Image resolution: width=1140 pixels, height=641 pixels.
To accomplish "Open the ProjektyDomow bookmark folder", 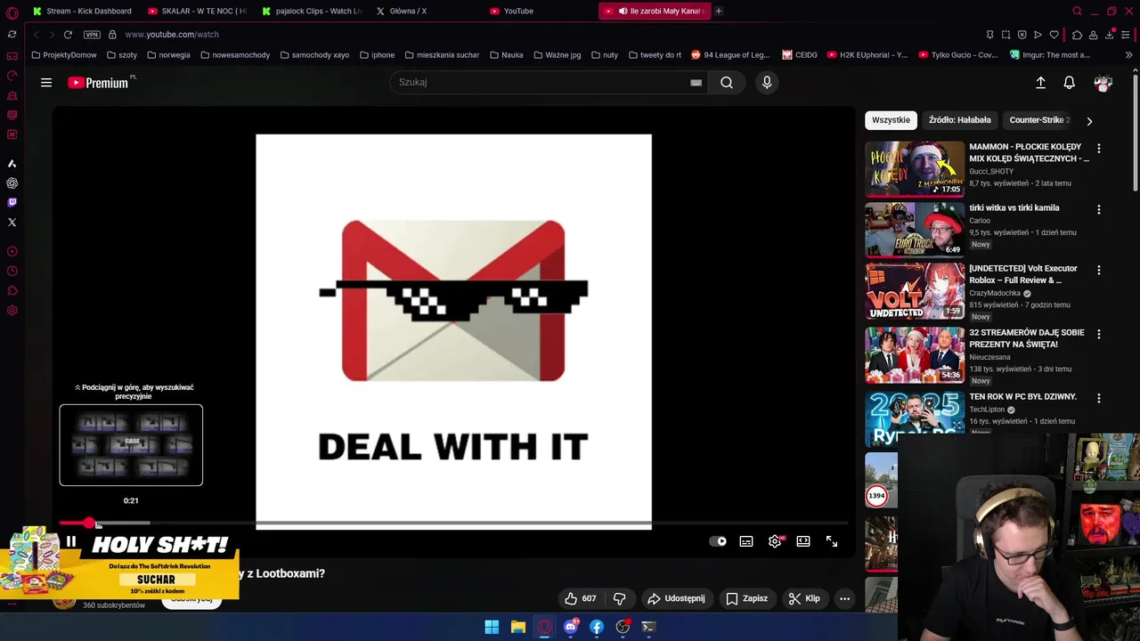I will pyautogui.click(x=64, y=55).
